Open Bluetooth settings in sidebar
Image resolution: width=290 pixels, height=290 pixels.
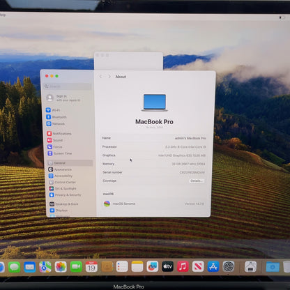56,117
